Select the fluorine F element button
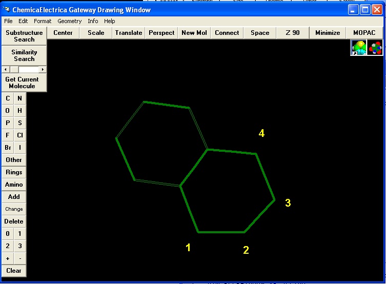The width and height of the screenshot is (386, 284). click(8, 135)
